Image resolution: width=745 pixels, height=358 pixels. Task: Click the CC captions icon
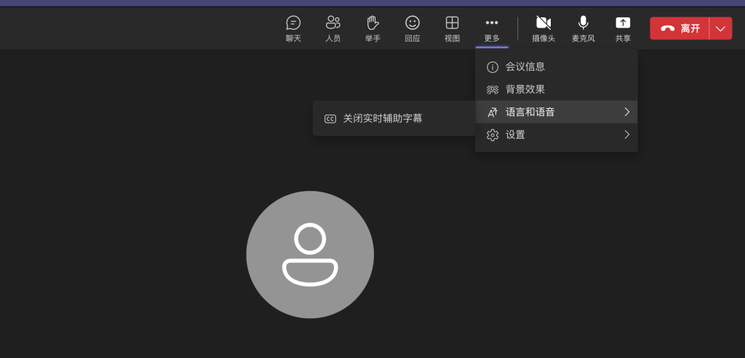[330, 119]
